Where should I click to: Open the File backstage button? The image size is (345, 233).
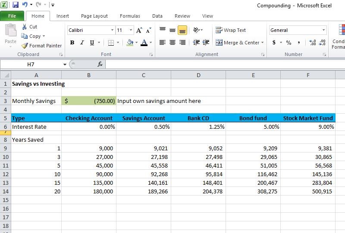tap(12, 16)
